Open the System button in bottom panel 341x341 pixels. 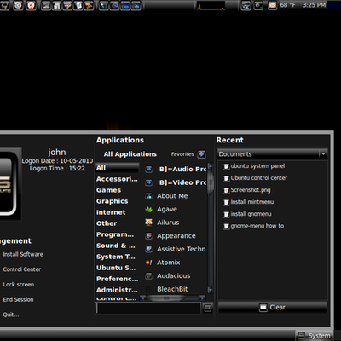coord(314,336)
